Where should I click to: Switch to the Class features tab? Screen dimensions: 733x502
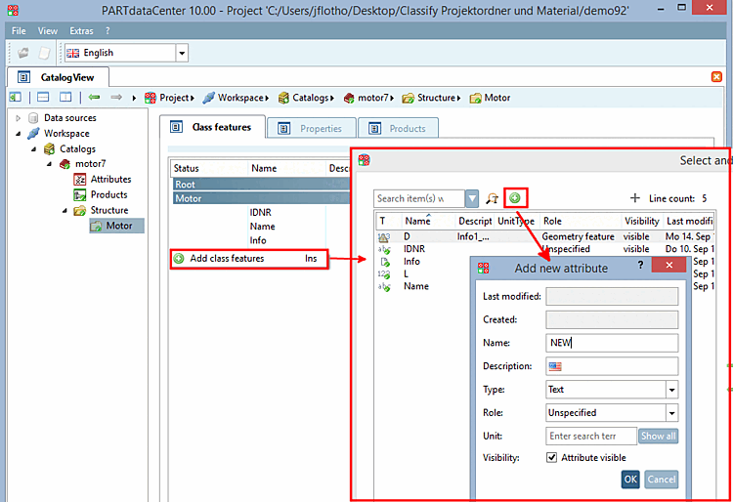[x=213, y=127]
